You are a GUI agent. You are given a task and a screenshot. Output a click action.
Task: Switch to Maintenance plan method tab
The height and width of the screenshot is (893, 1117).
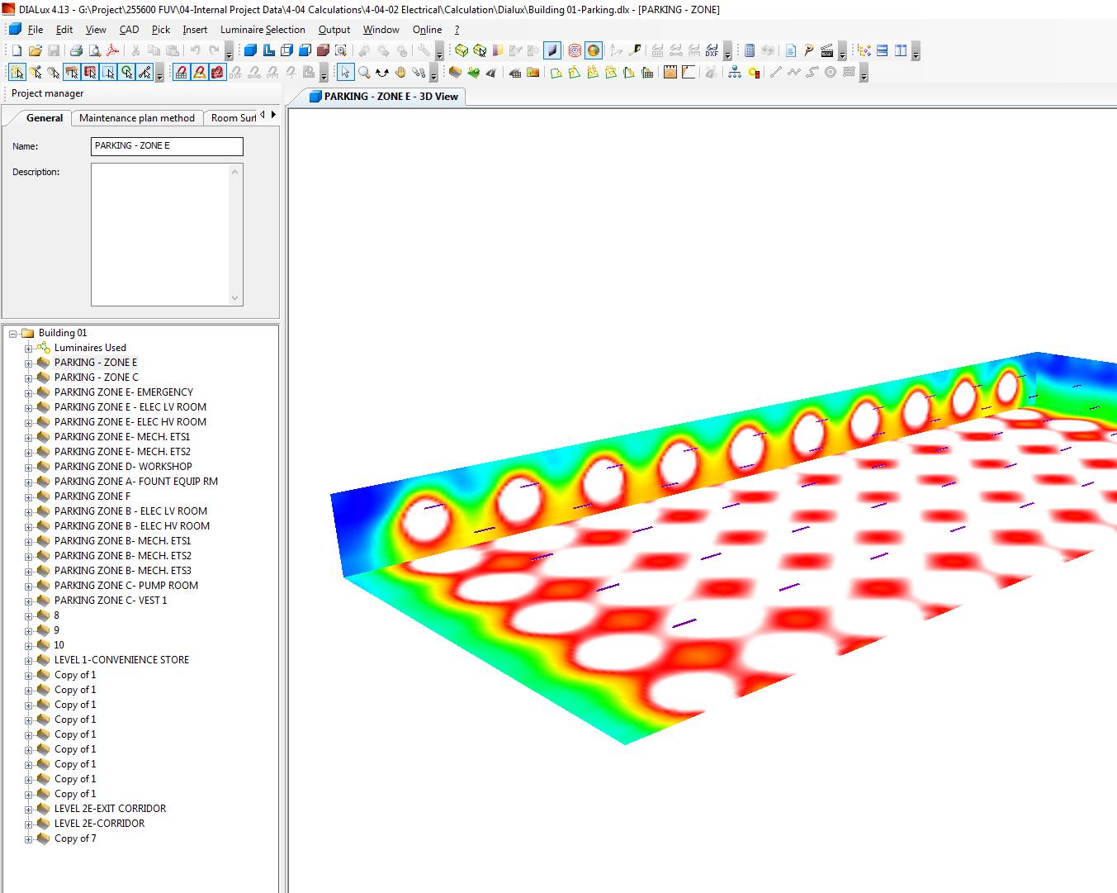pyautogui.click(x=137, y=118)
